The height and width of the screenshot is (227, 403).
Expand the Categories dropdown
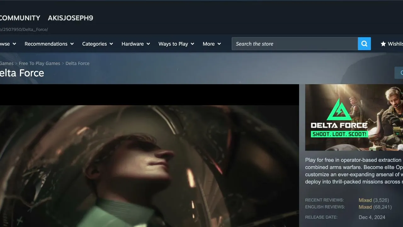pos(98,44)
